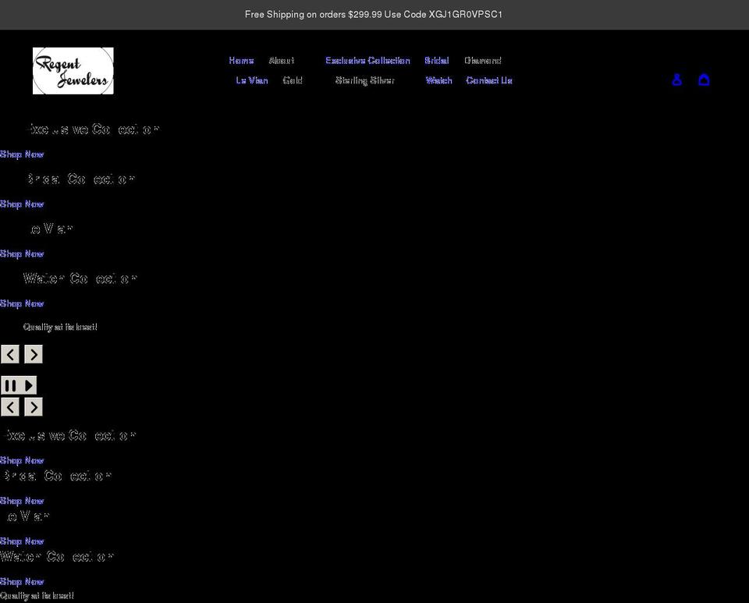The image size is (749, 603).
Task: Click previous arrow above the pause button
Action: 10,354
